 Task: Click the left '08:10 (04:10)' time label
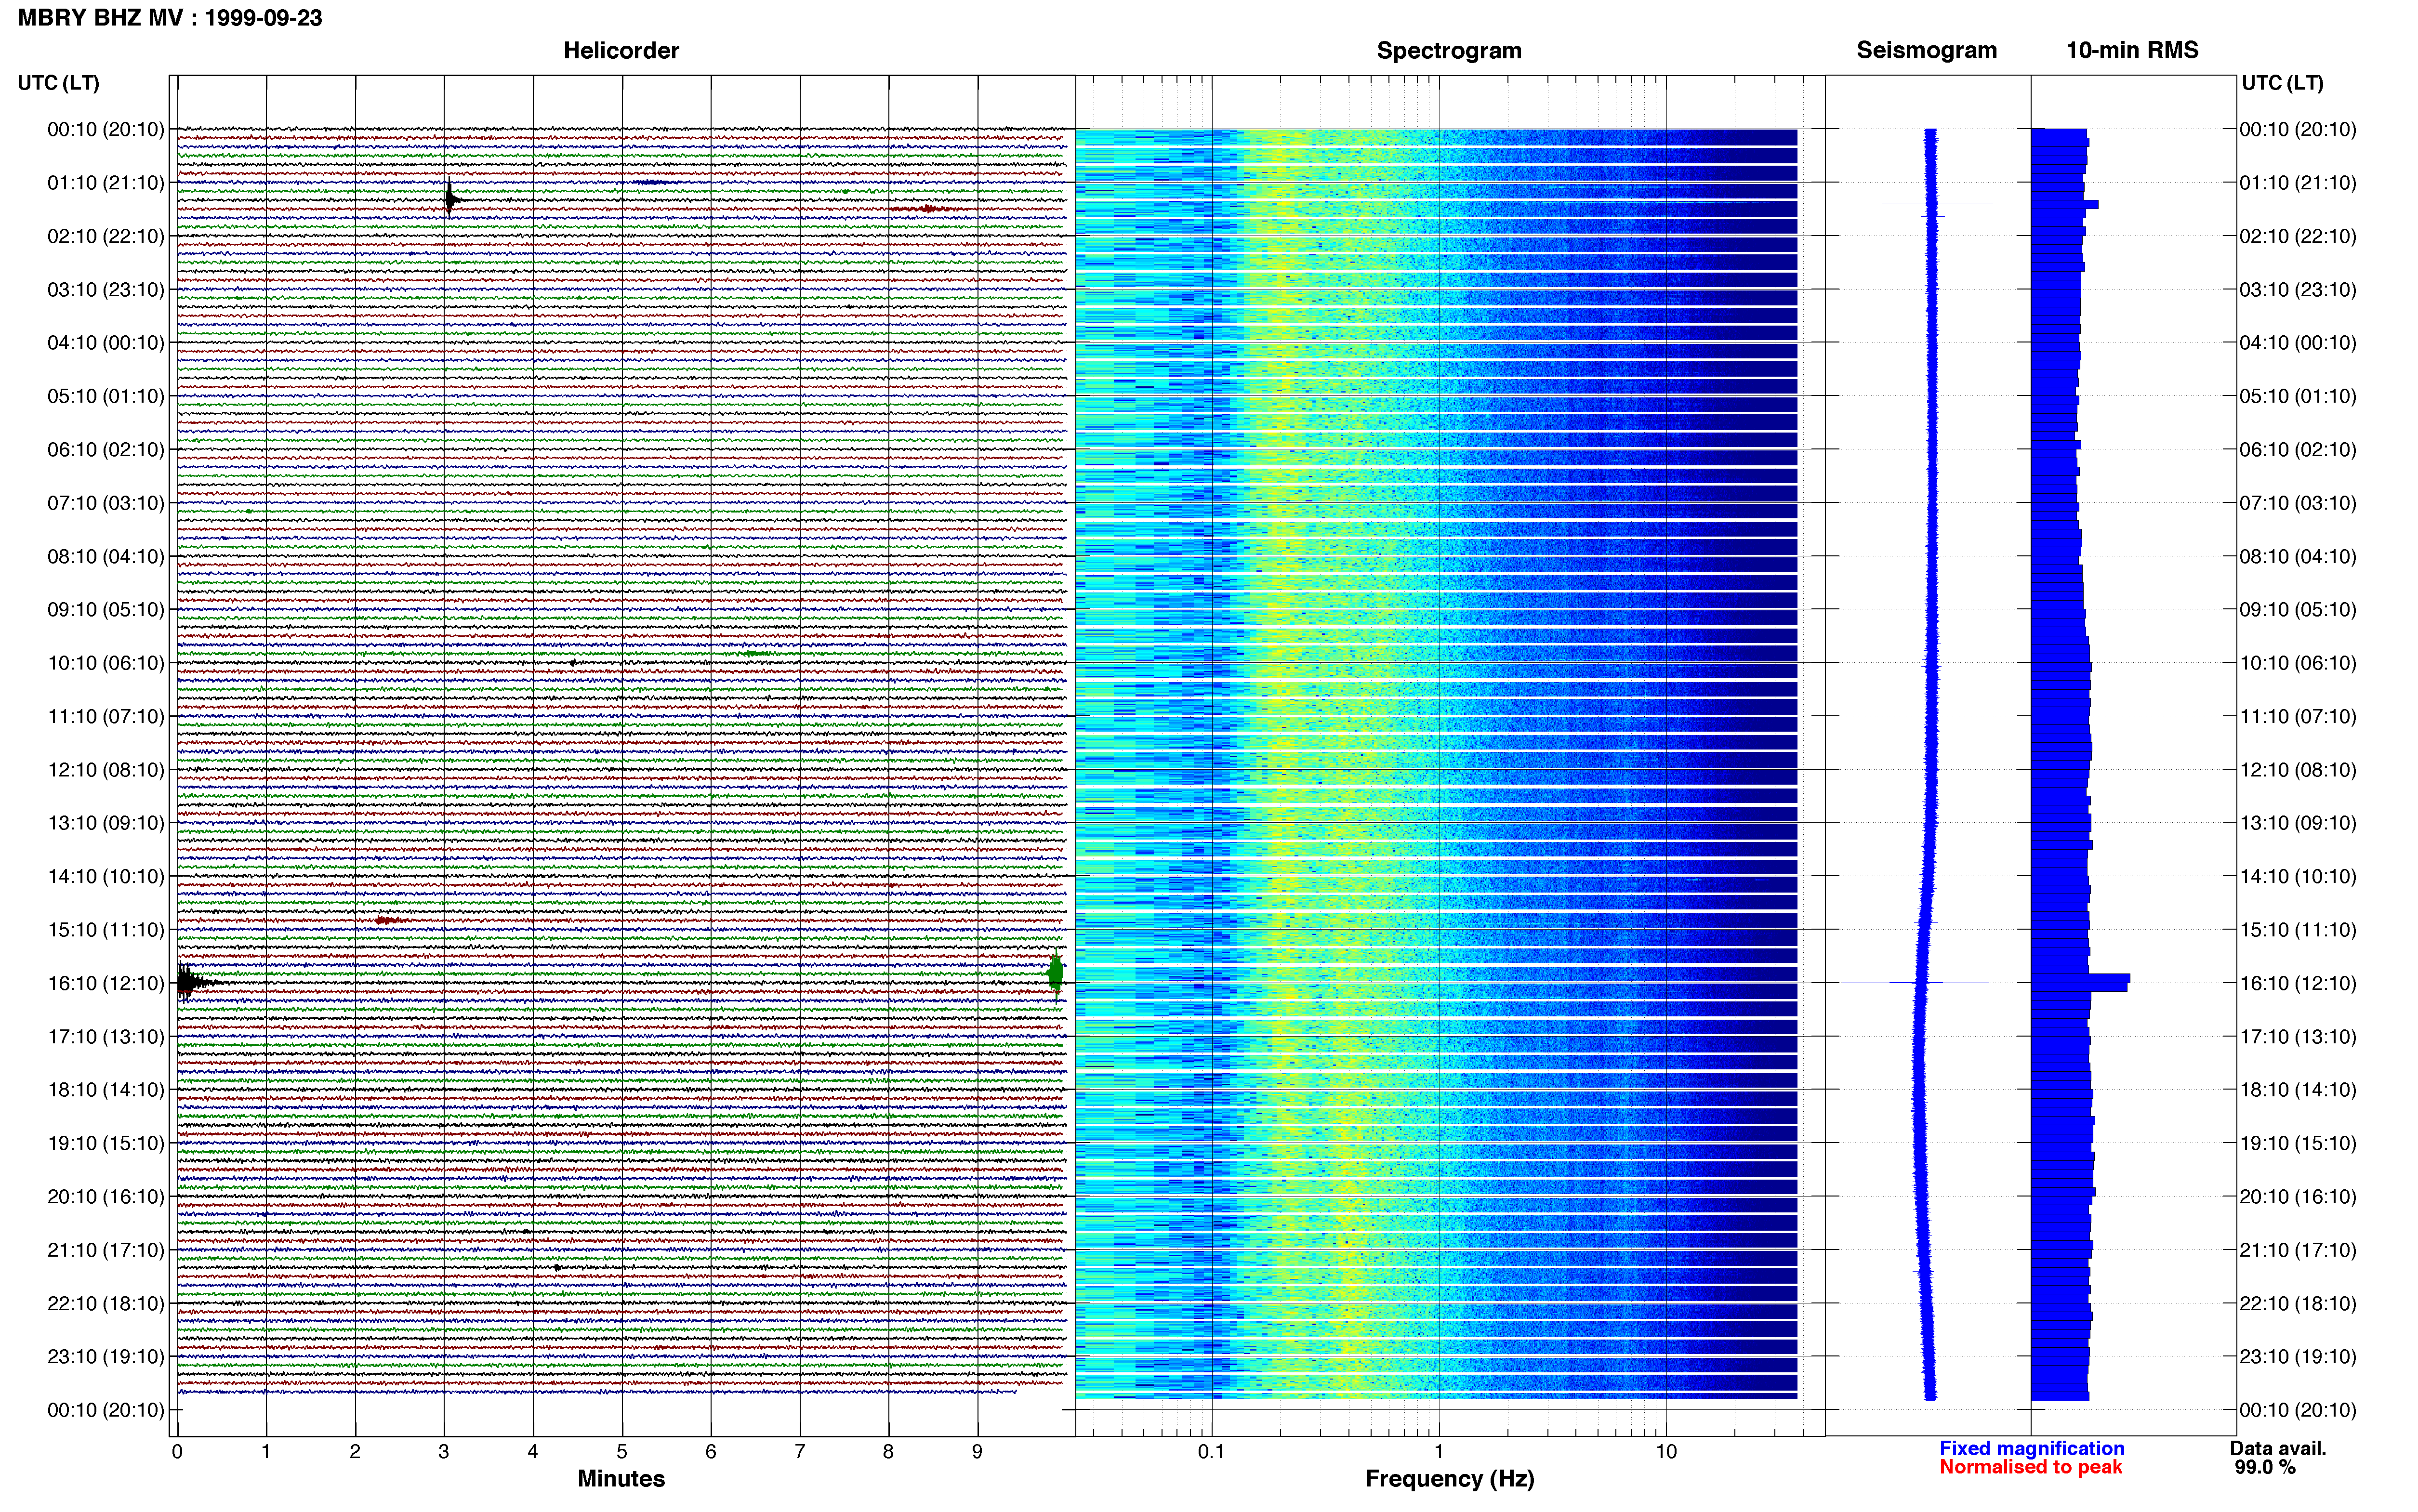(x=106, y=556)
